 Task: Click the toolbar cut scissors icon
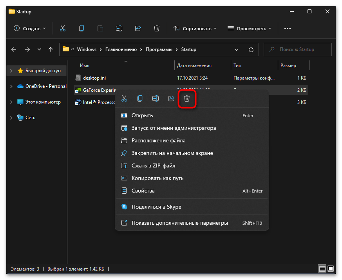pyautogui.click(x=63, y=28)
